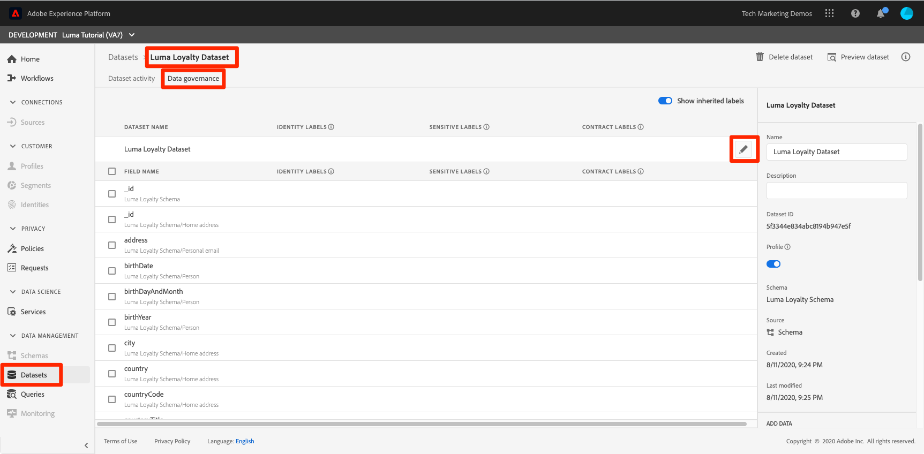The image size is (924, 454).
Task: Open Requests in sidebar
Action: coord(35,268)
